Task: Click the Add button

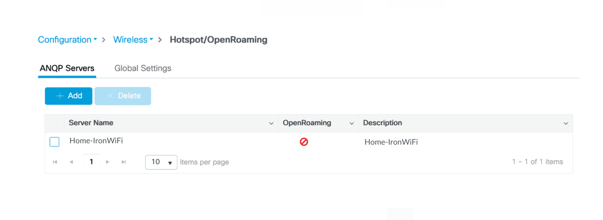Action: 69,96
